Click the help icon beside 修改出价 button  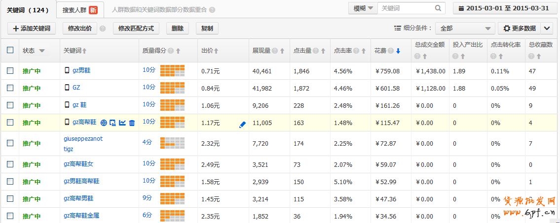tap(103, 29)
